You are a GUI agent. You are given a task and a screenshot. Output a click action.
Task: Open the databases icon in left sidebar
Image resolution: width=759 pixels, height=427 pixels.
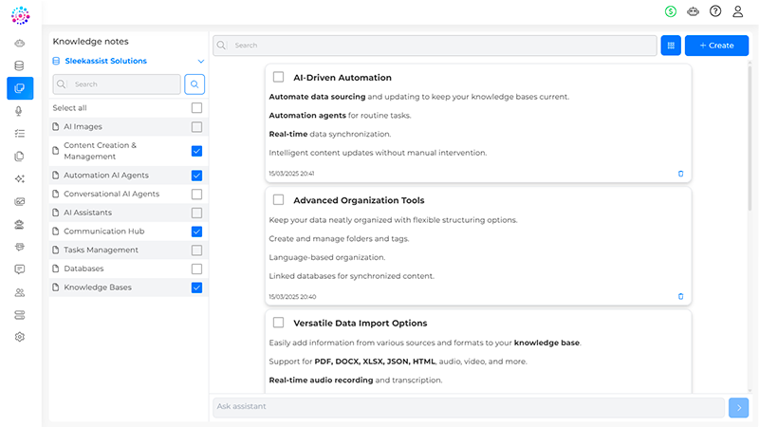19,65
